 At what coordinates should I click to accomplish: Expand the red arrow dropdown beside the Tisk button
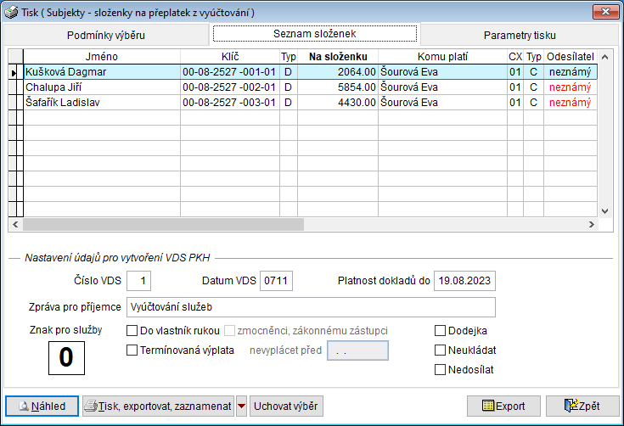click(x=242, y=406)
